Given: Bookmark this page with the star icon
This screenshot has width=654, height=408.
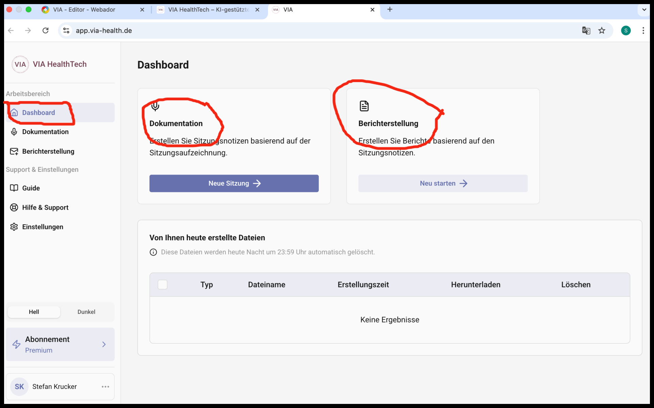Looking at the screenshot, I should pyautogui.click(x=602, y=31).
